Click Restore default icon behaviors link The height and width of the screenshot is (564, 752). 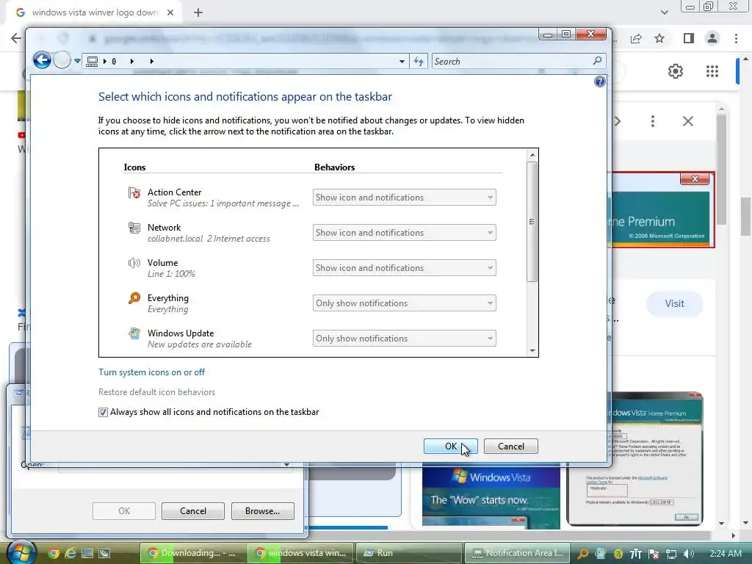(157, 392)
